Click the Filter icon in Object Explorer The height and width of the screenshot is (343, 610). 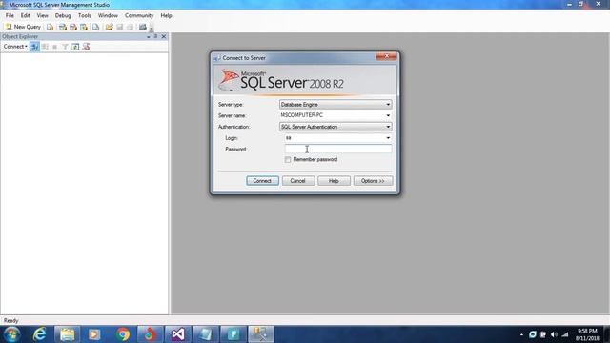tap(65, 47)
